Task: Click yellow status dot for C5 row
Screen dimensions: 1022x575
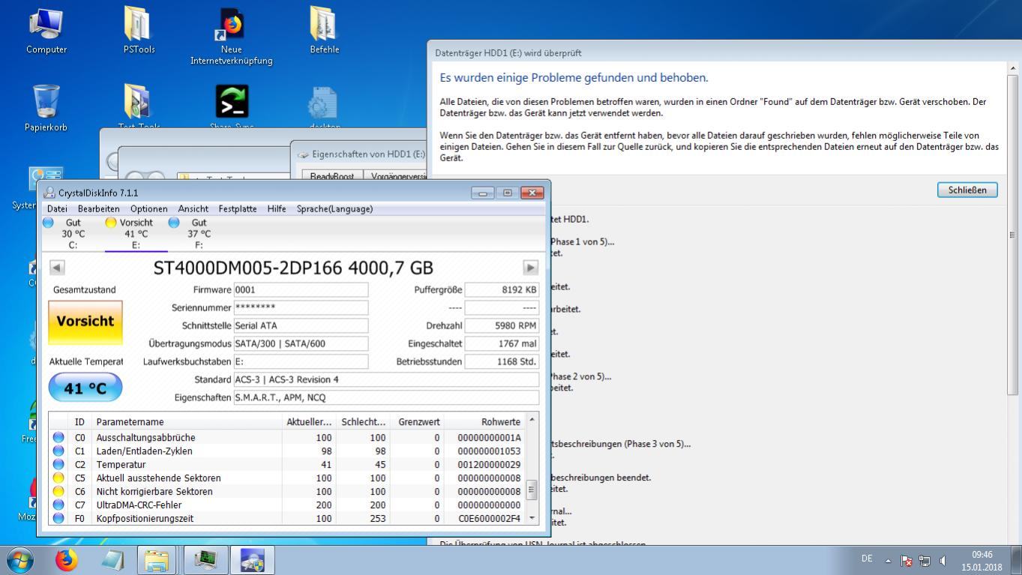Action: [x=58, y=478]
